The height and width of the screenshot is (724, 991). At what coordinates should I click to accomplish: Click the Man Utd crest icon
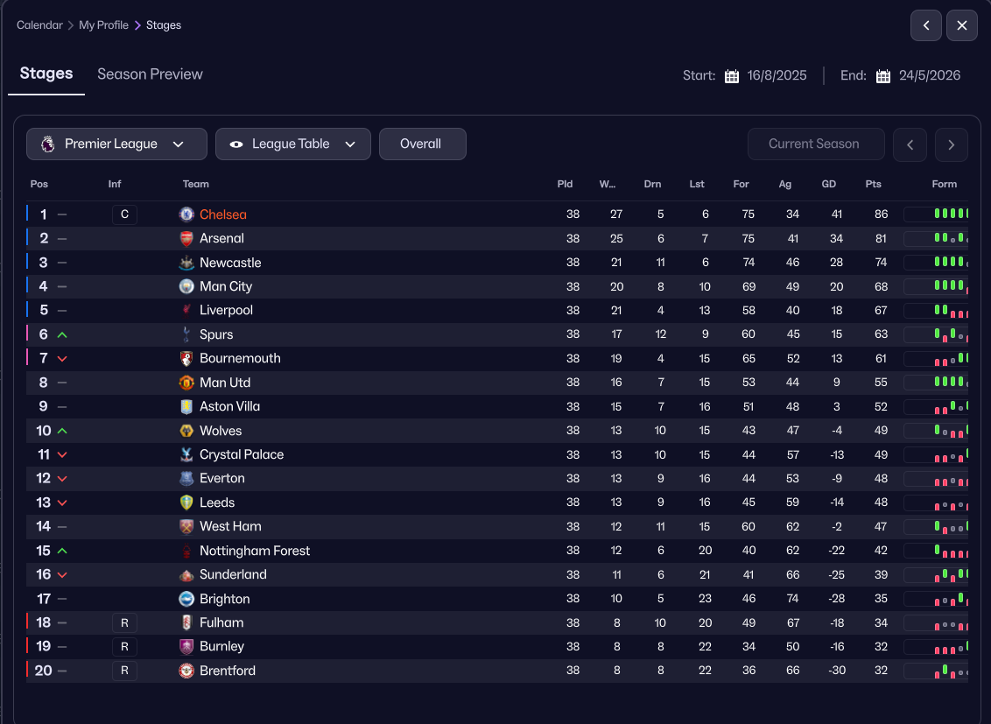[186, 383]
